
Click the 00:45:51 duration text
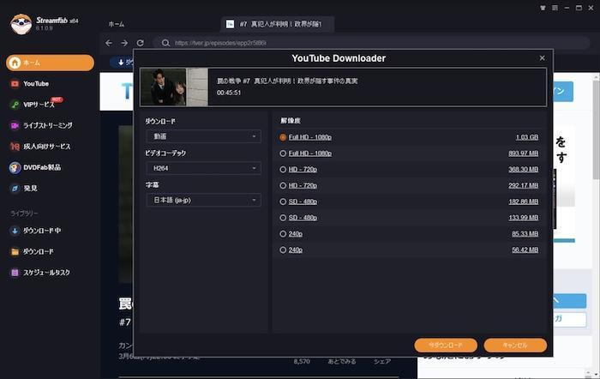point(229,93)
